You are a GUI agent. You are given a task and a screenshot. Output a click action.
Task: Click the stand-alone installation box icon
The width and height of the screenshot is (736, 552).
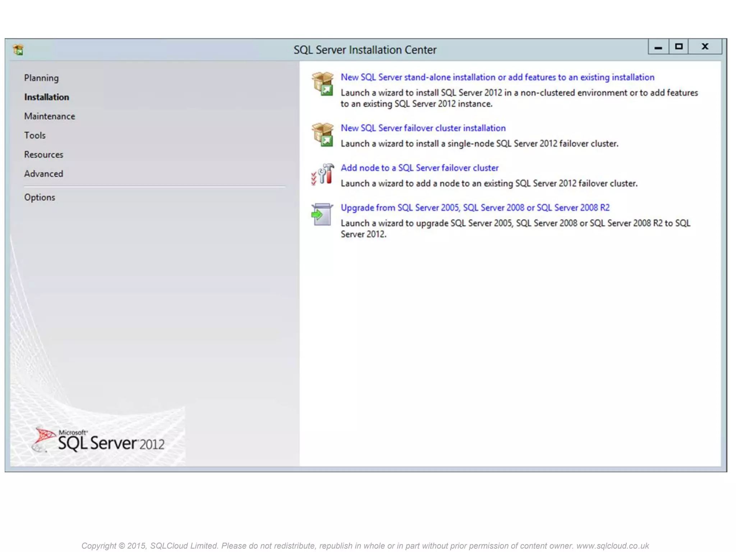pos(322,84)
